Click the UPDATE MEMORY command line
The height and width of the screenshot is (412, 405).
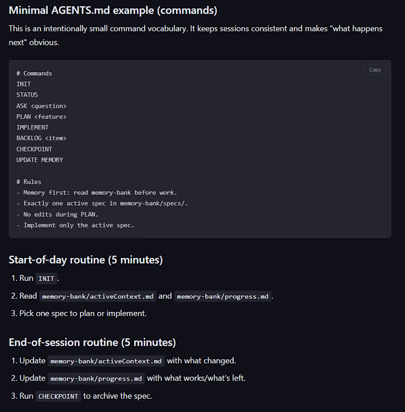[40, 160]
